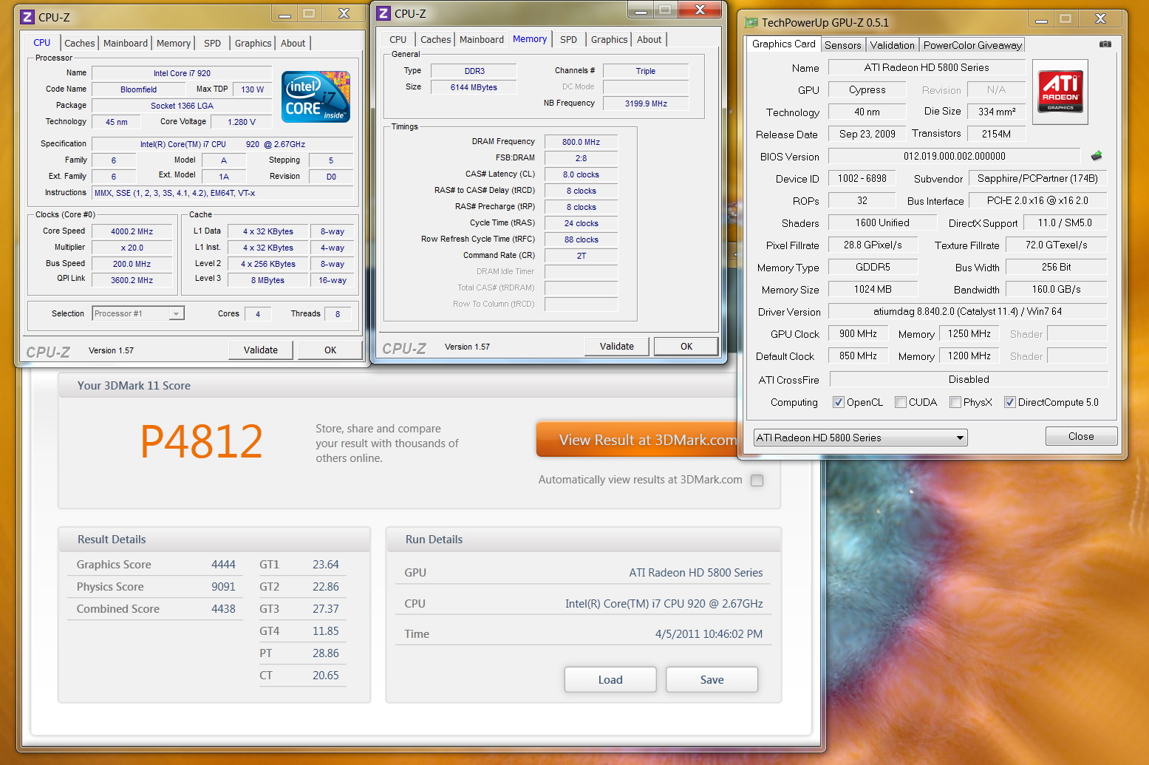Click the Bandwidth 160.0 GB/s value
This screenshot has width=1149, height=765.
(1056, 289)
